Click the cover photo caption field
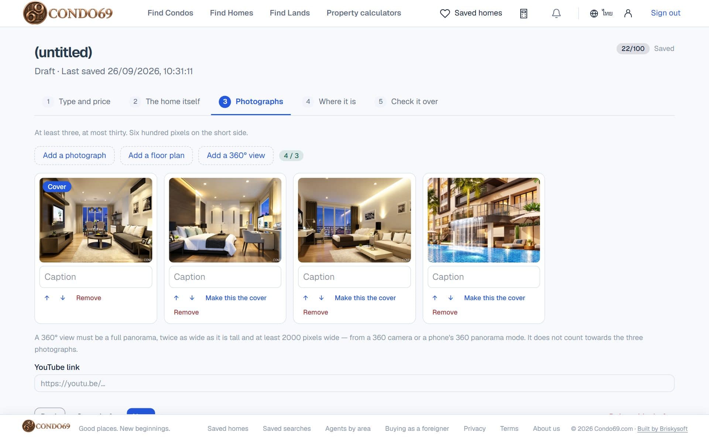 [x=96, y=277]
